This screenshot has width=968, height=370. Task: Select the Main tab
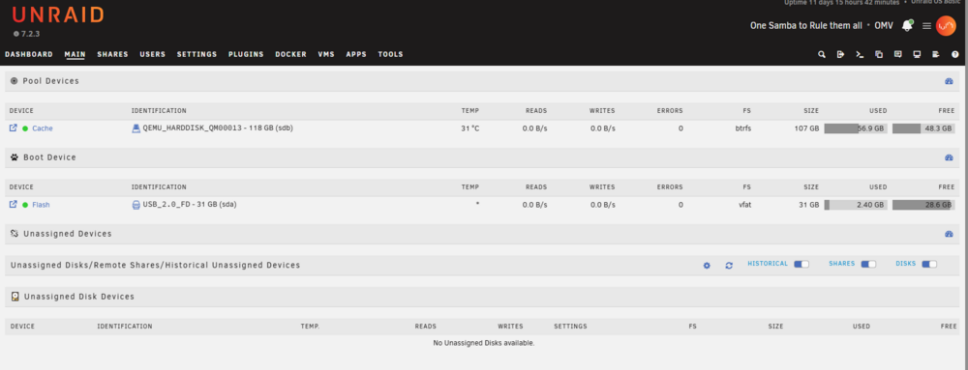pos(76,54)
